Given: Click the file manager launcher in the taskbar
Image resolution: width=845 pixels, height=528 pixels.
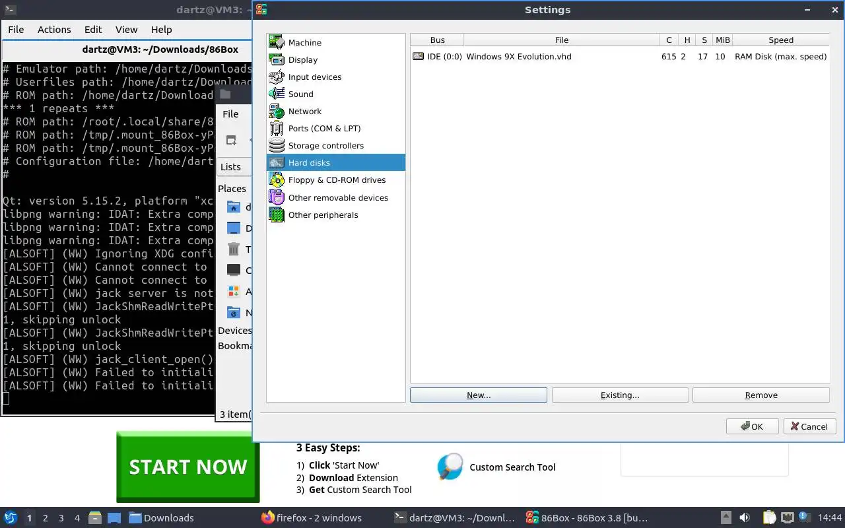Looking at the screenshot, I should click(x=94, y=517).
